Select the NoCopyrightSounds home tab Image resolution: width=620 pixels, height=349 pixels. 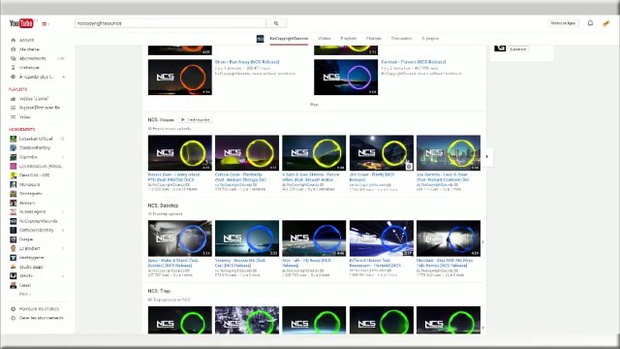[289, 39]
